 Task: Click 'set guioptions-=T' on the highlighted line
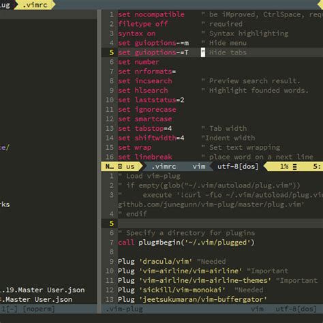point(153,52)
